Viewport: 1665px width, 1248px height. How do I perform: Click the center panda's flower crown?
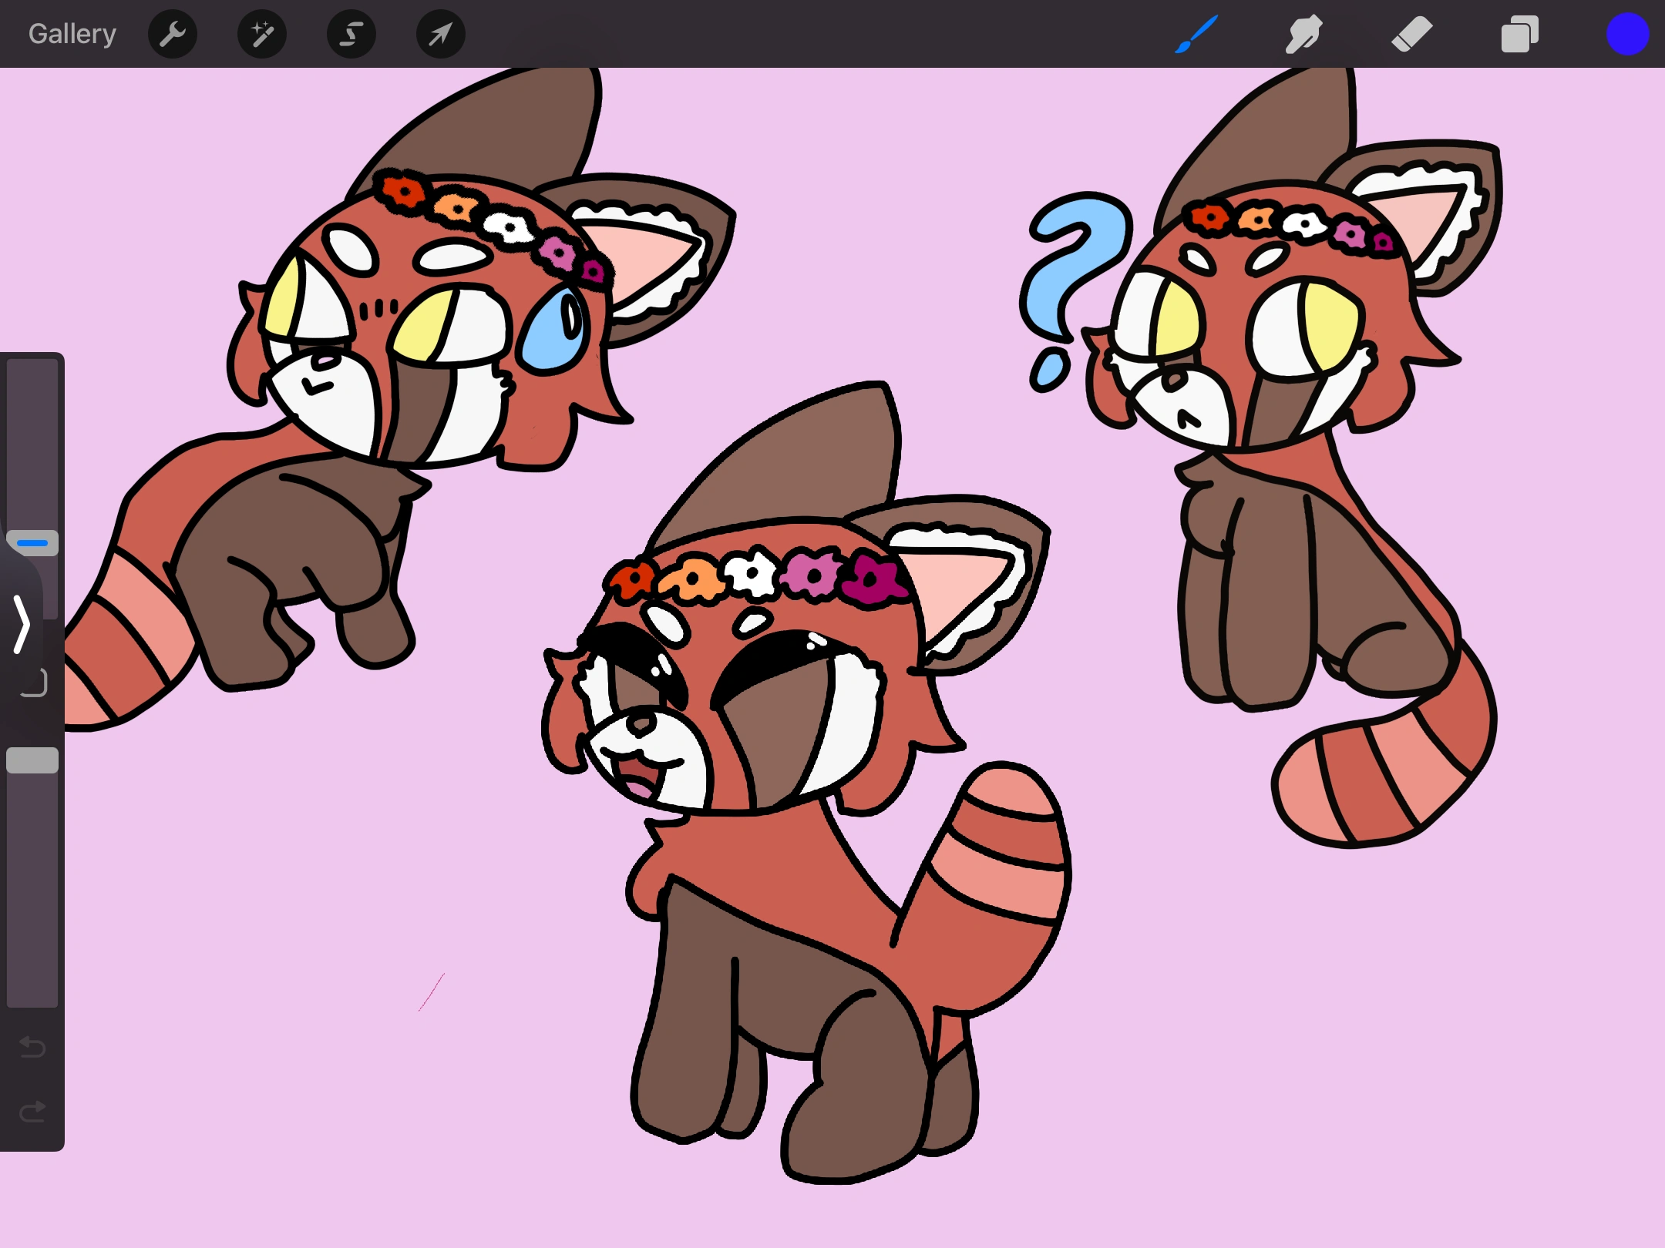759,576
